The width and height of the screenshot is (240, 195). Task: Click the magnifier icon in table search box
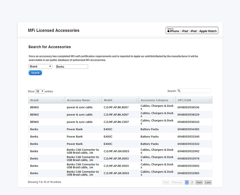pyautogui.click(x=179, y=91)
